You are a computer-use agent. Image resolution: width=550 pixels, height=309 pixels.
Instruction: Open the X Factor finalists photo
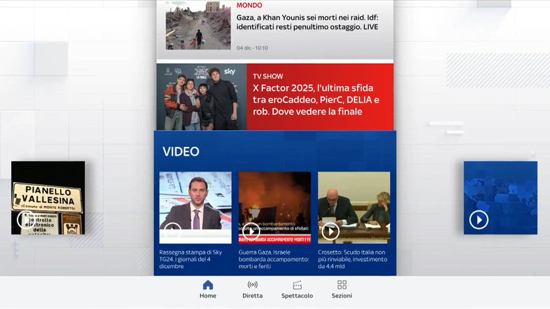(x=201, y=97)
